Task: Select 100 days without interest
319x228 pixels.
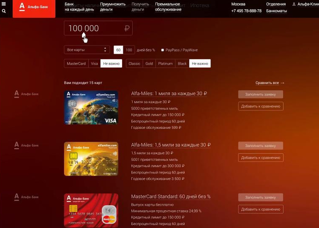Action: click(129, 50)
